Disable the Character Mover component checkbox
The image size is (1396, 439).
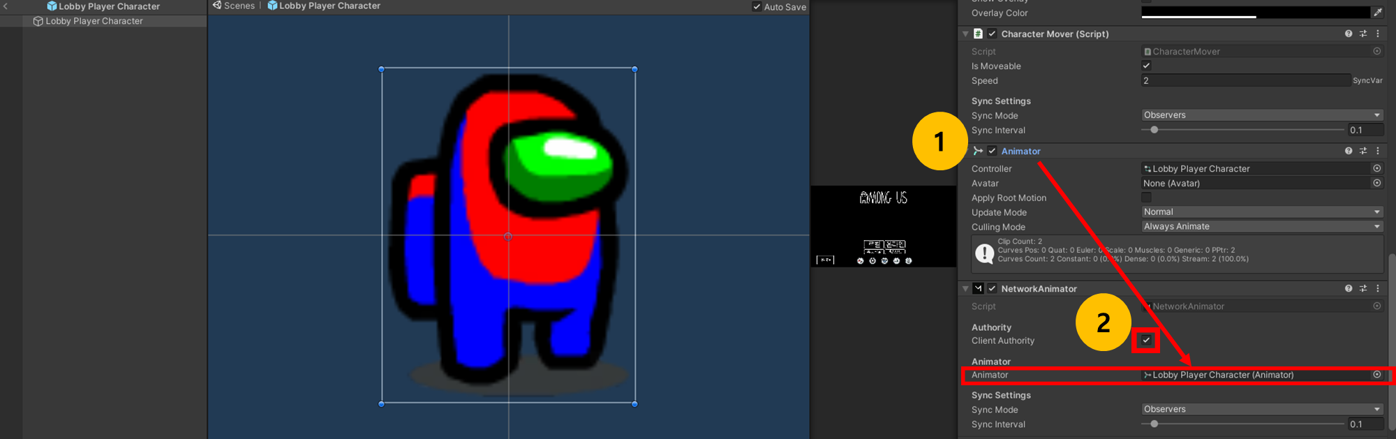[992, 34]
